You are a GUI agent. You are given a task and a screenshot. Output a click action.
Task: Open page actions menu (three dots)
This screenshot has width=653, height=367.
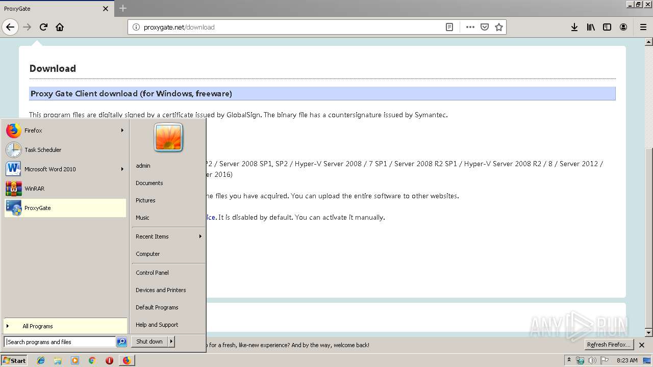click(x=470, y=27)
